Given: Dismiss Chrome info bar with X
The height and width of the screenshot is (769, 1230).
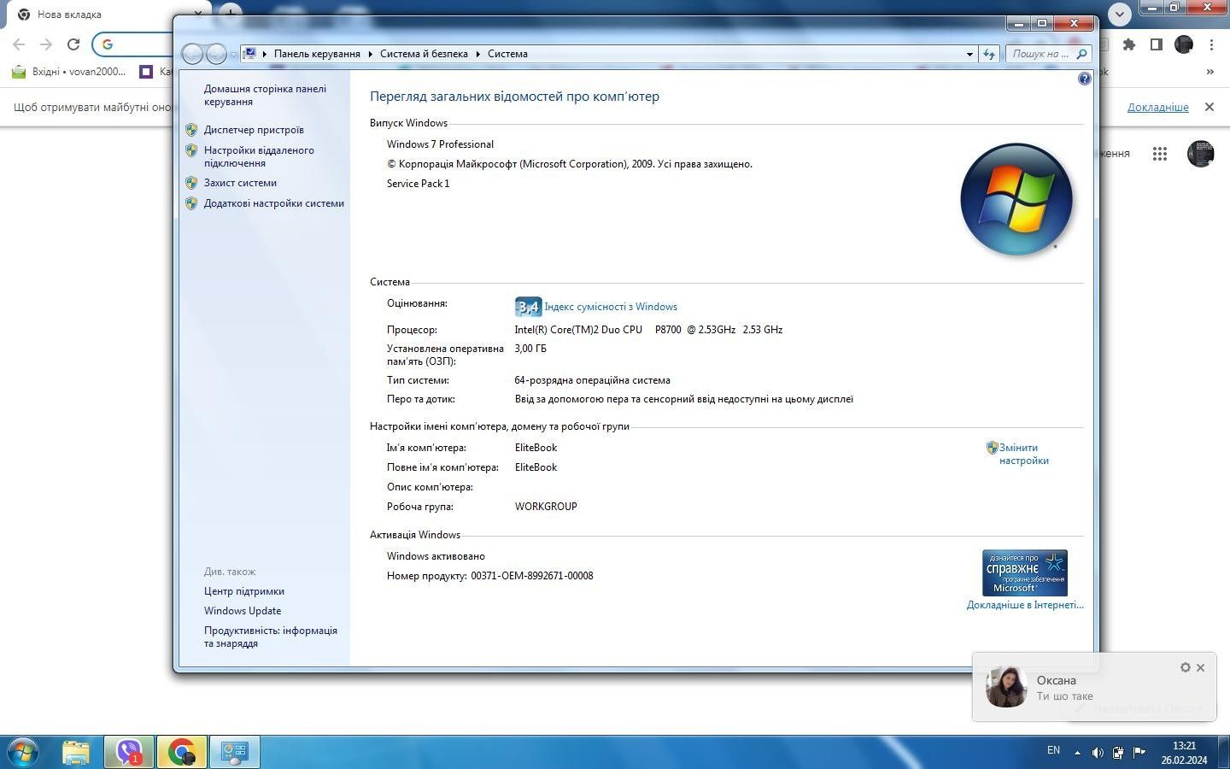Looking at the screenshot, I should [x=1209, y=107].
